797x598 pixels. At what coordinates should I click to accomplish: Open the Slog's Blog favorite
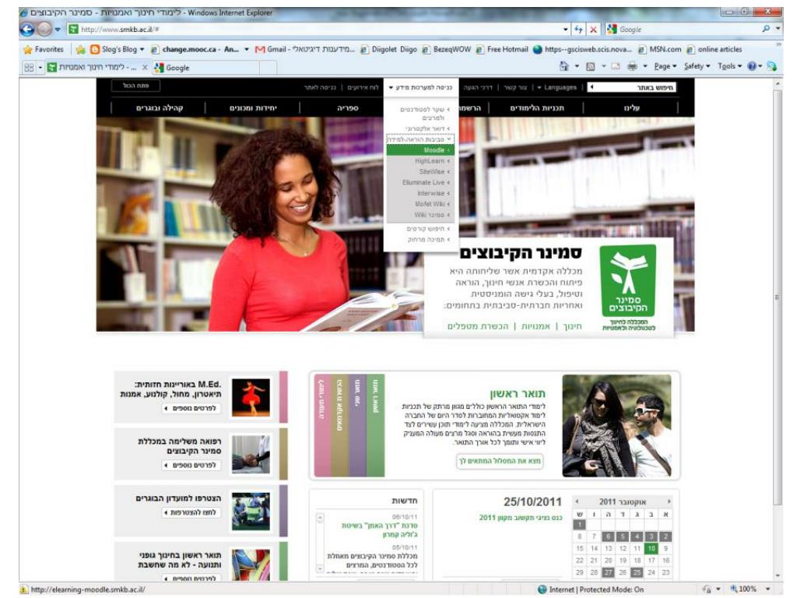point(117,49)
